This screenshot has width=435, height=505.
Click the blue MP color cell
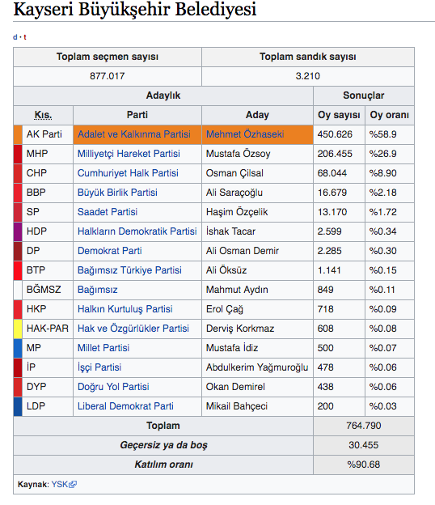(x=18, y=348)
